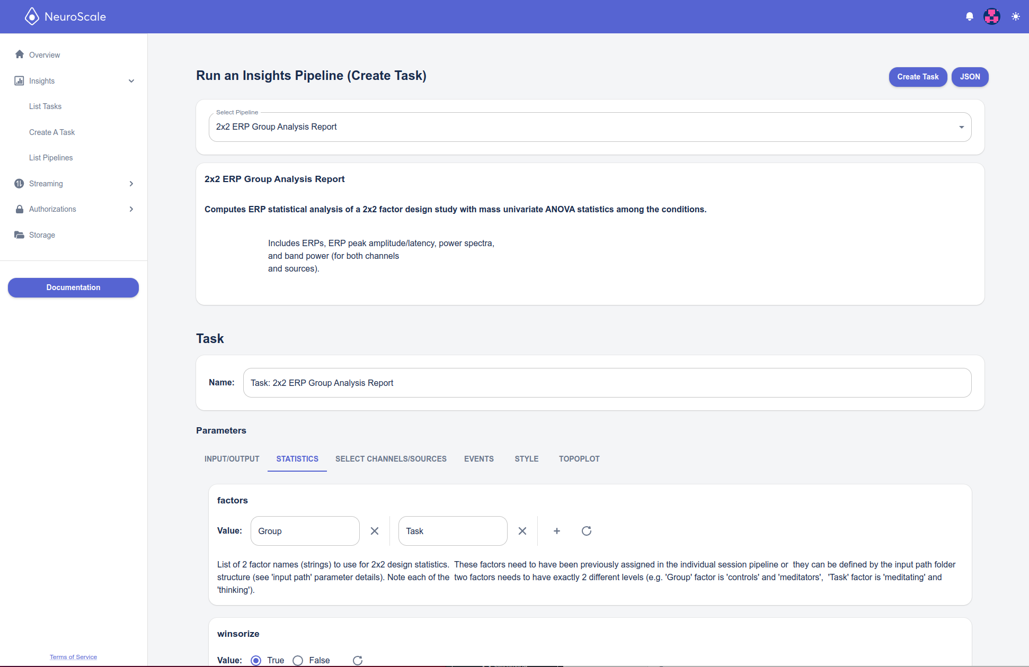Open the Terms of Service link
This screenshot has height=667, width=1029.
point(73,657)
